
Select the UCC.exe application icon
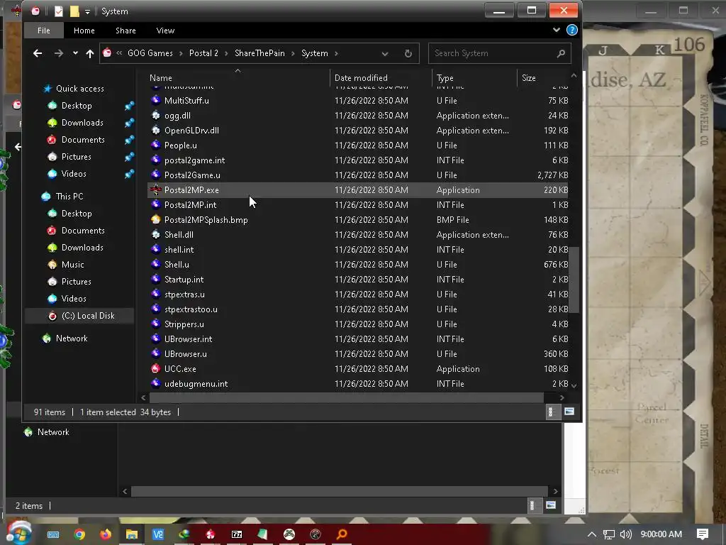[156, 368]
